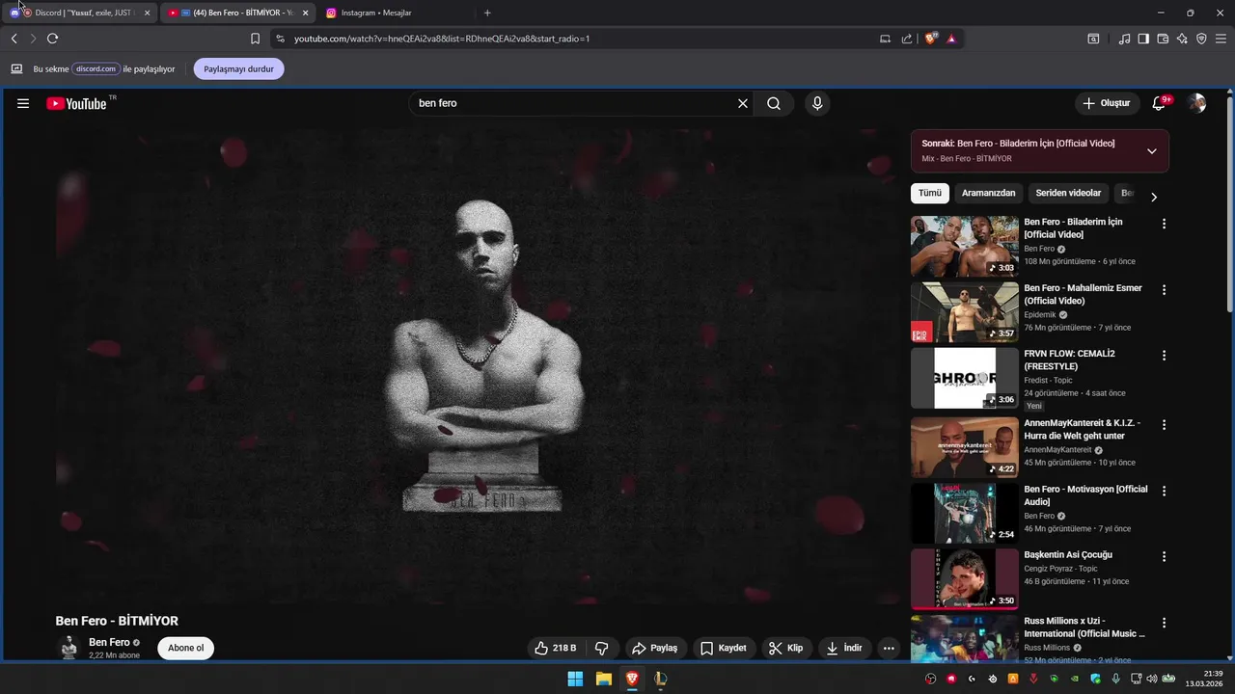
Task: Open File Explorer from taskbar
Action: [603, 679]
